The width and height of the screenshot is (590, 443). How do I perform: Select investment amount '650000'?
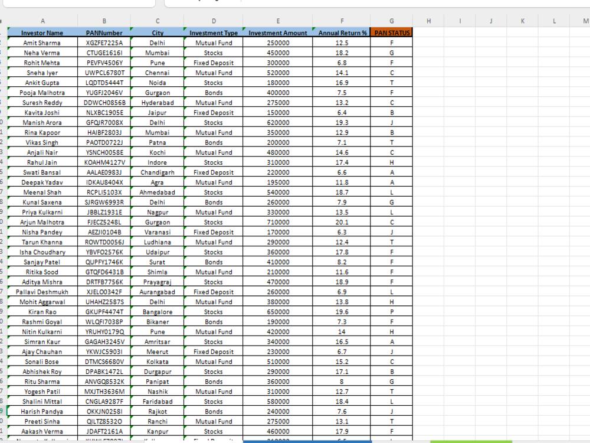coord(278,312)
